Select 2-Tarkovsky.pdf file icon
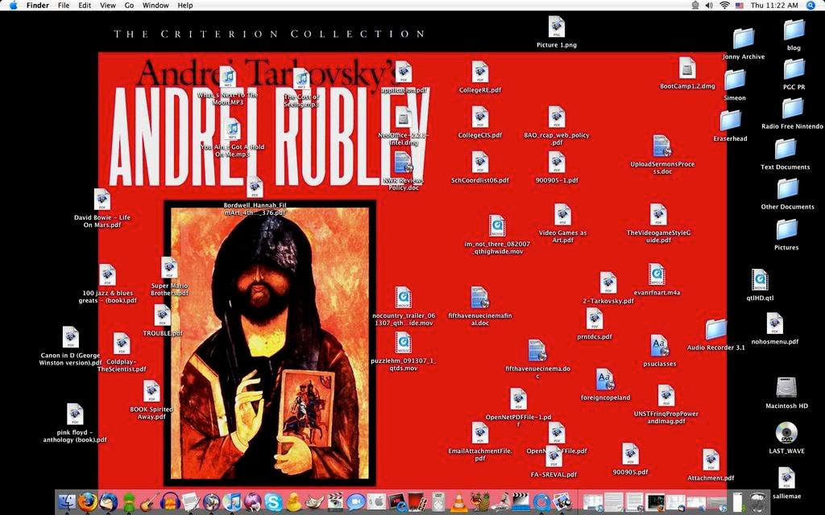This screenshot has height=515, width=825. coord(607,283)
